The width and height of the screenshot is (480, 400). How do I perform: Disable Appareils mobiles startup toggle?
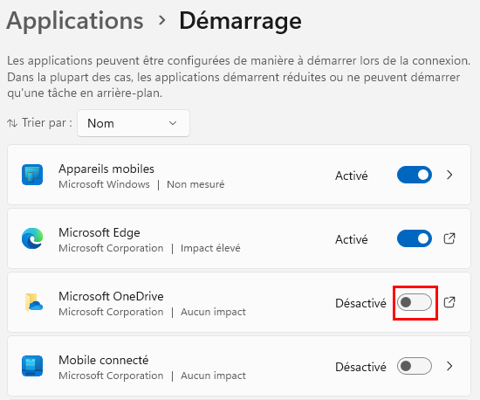click(415, 175)
